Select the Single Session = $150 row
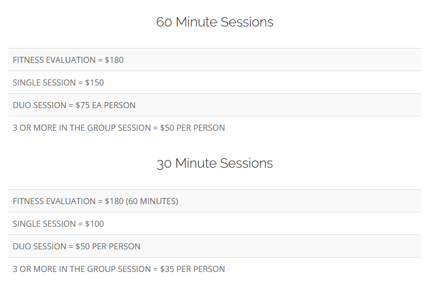433x283 pixels. click(215, 83)
